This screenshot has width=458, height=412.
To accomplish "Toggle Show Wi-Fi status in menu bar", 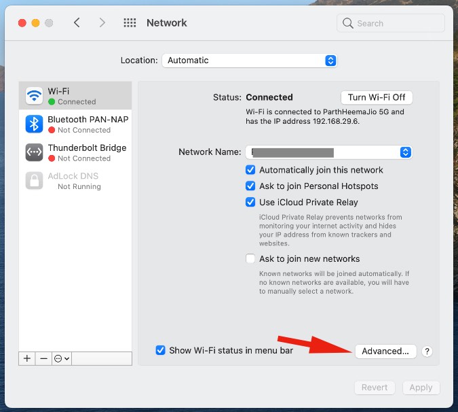I will pos(161,351).
